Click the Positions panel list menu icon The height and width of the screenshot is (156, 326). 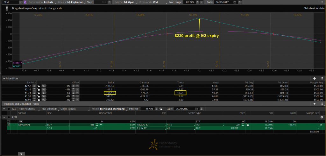tap(322, 103)
